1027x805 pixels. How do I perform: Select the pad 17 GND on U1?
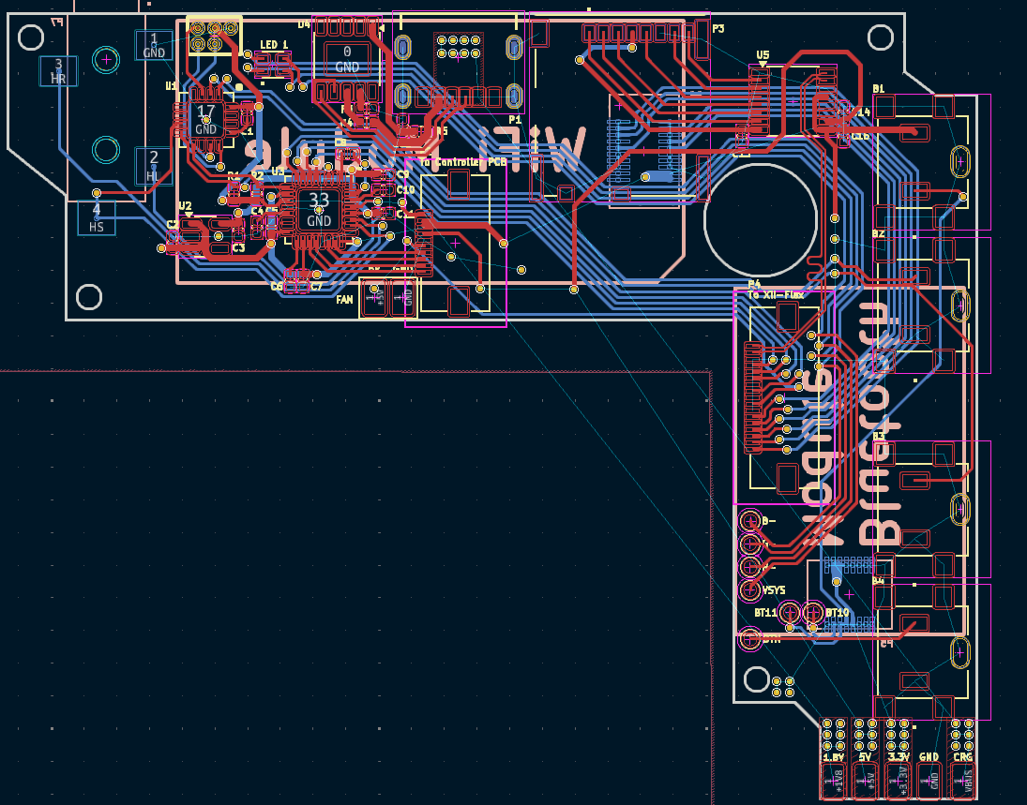tap(205, 120)
